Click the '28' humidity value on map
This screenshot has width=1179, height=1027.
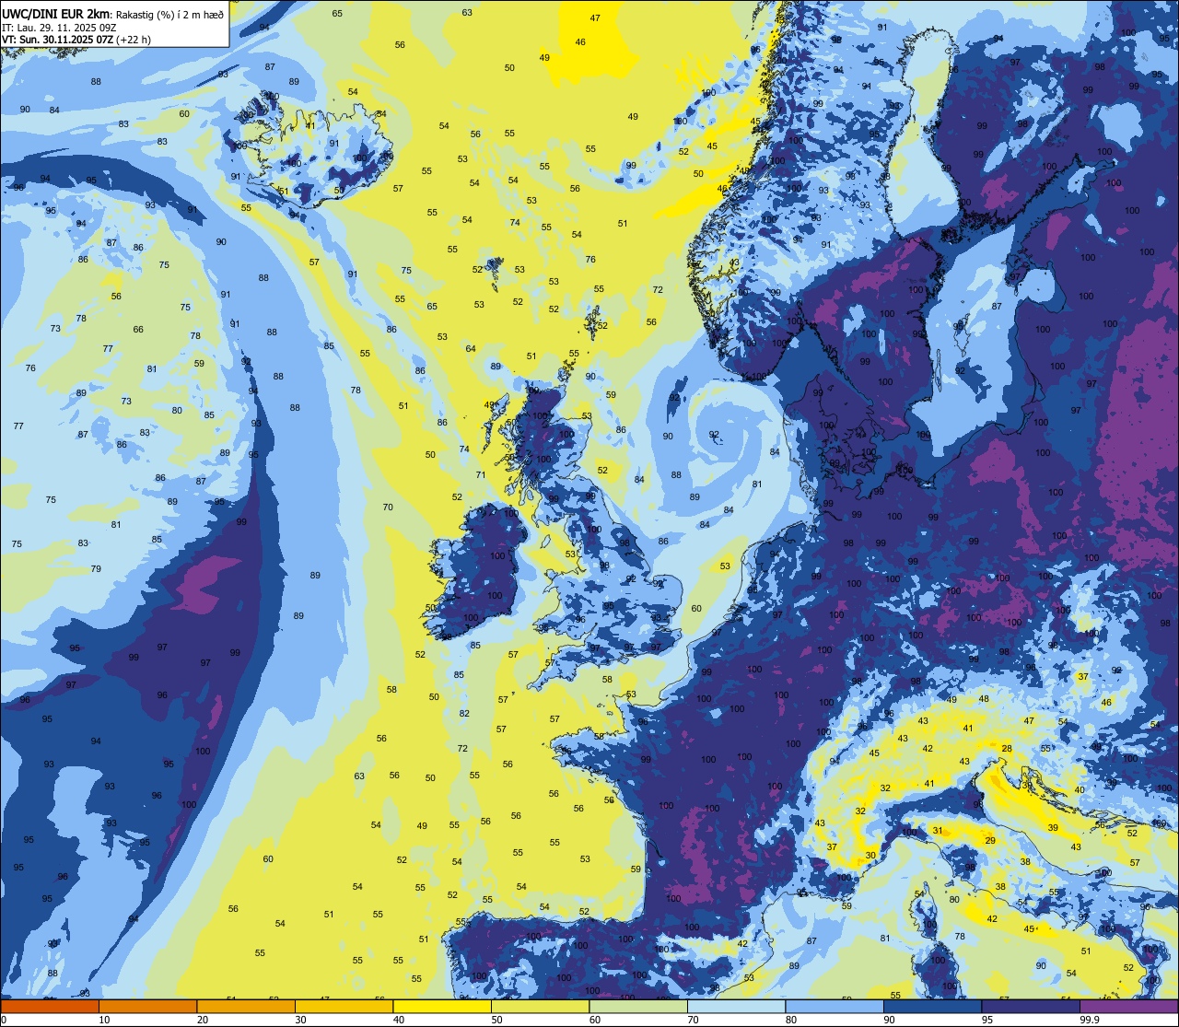1007,749
